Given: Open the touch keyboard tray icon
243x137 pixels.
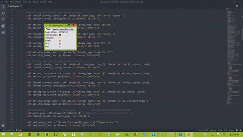Looking at the screenshot, I should click(205, 134).
